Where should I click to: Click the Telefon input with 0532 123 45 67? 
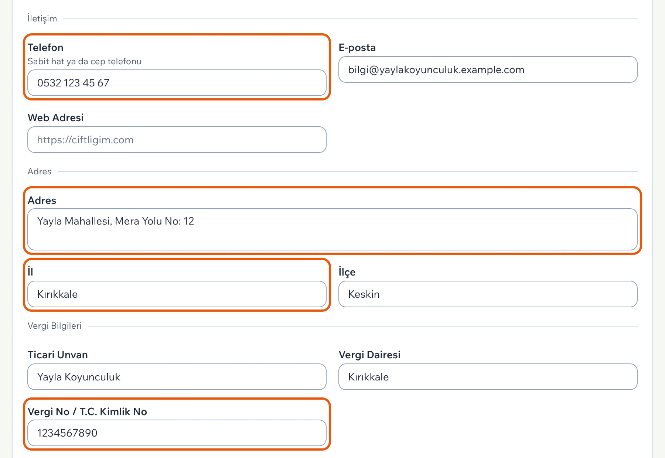click(177, 83)
